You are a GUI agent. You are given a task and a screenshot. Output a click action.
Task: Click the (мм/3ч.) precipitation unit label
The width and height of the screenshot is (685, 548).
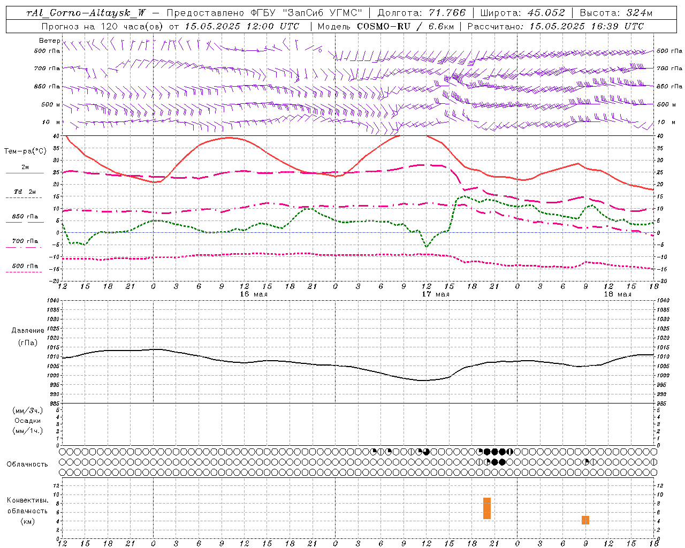click(x=28, y=410)
